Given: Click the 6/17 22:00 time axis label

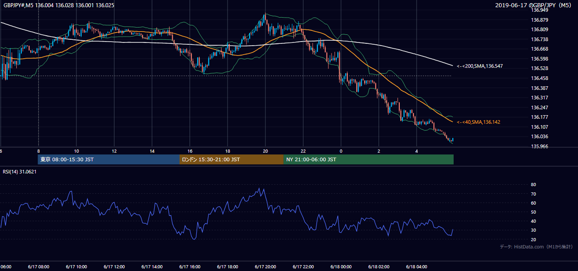Looking at the screenshot, I should pos(303,266).
